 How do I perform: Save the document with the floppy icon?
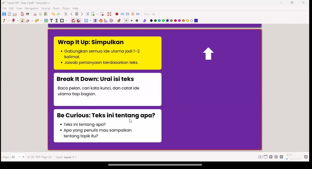tap(4, 14)
